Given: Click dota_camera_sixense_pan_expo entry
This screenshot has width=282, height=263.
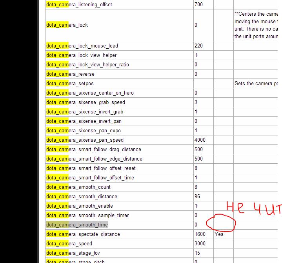Looking at the screenshot, I should [x=84, y=130].
